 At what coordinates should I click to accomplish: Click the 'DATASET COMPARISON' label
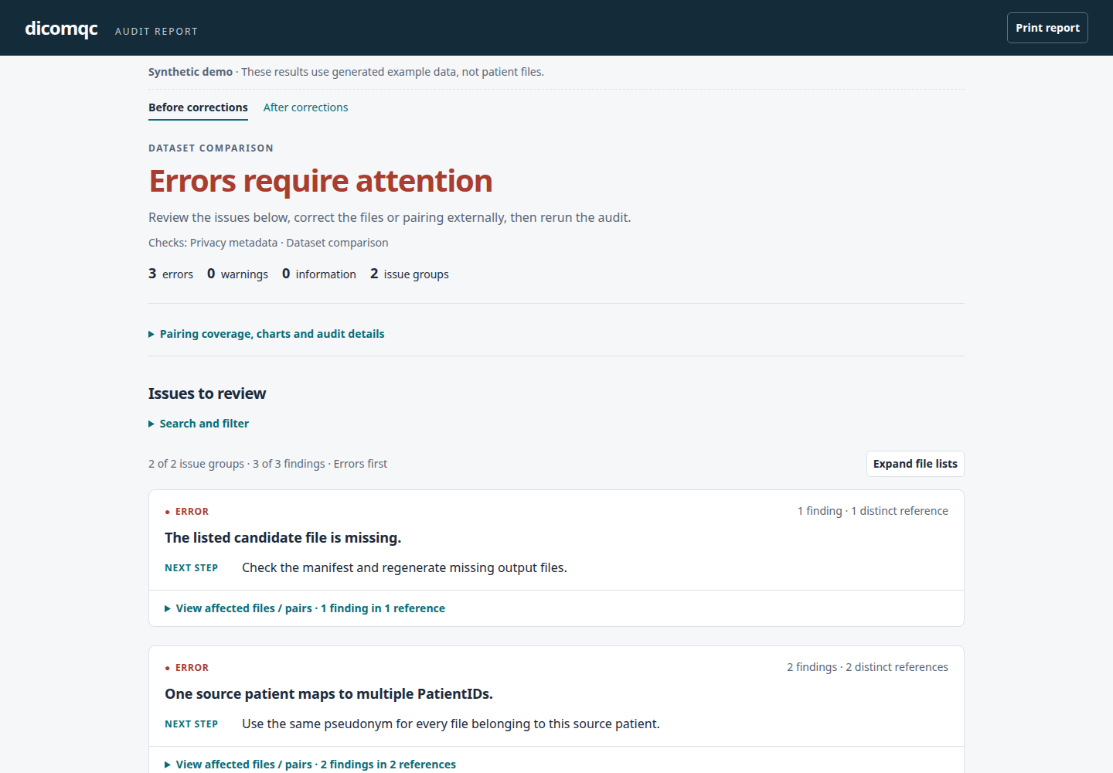tap(211, 148)
